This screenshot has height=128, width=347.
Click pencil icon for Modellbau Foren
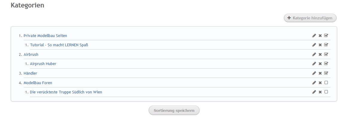click(x=314, y=83)
